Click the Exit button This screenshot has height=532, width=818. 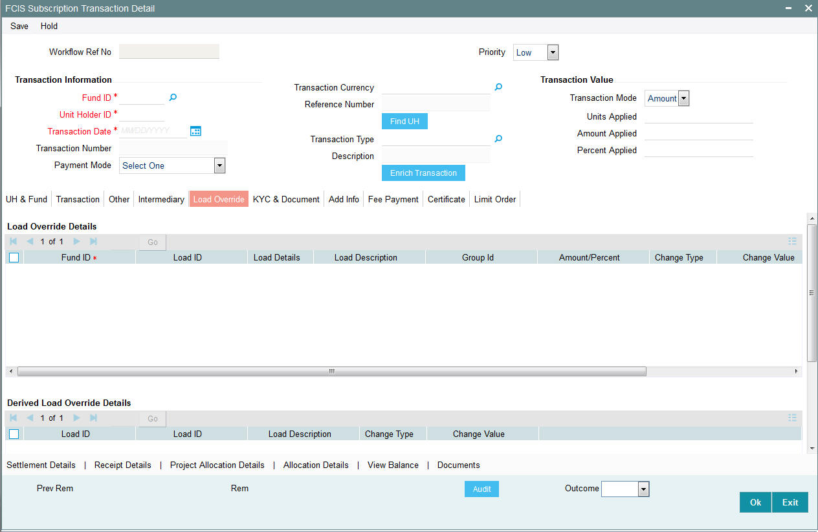[790, 502]
